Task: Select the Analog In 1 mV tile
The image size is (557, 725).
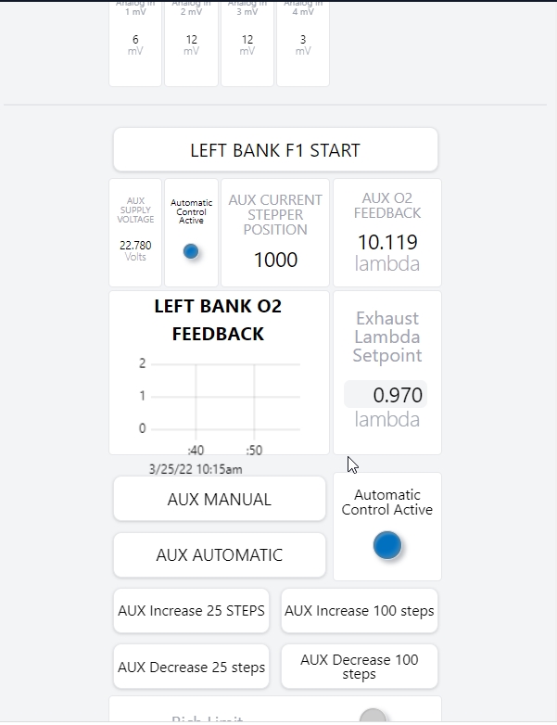Action: (x=135, y=44)
